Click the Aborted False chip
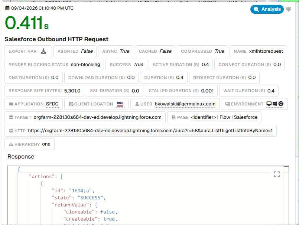The width and height of the screenshot is (299, 225). (x=75, y=51)
